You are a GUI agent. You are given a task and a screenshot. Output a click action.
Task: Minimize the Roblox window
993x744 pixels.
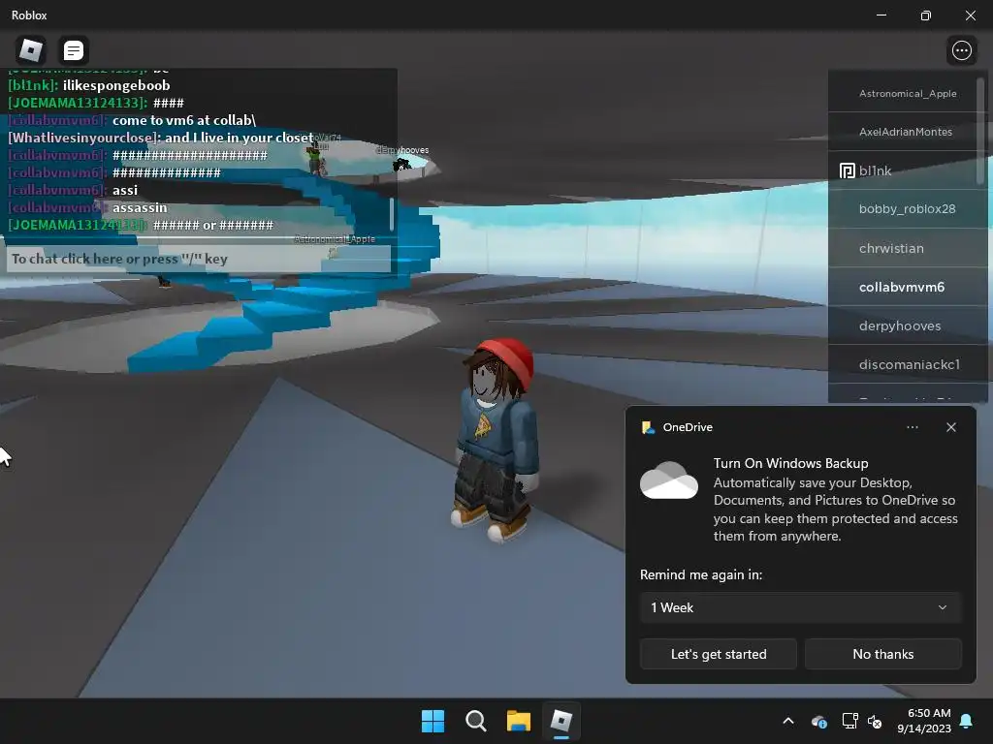[x=881, y=15]
